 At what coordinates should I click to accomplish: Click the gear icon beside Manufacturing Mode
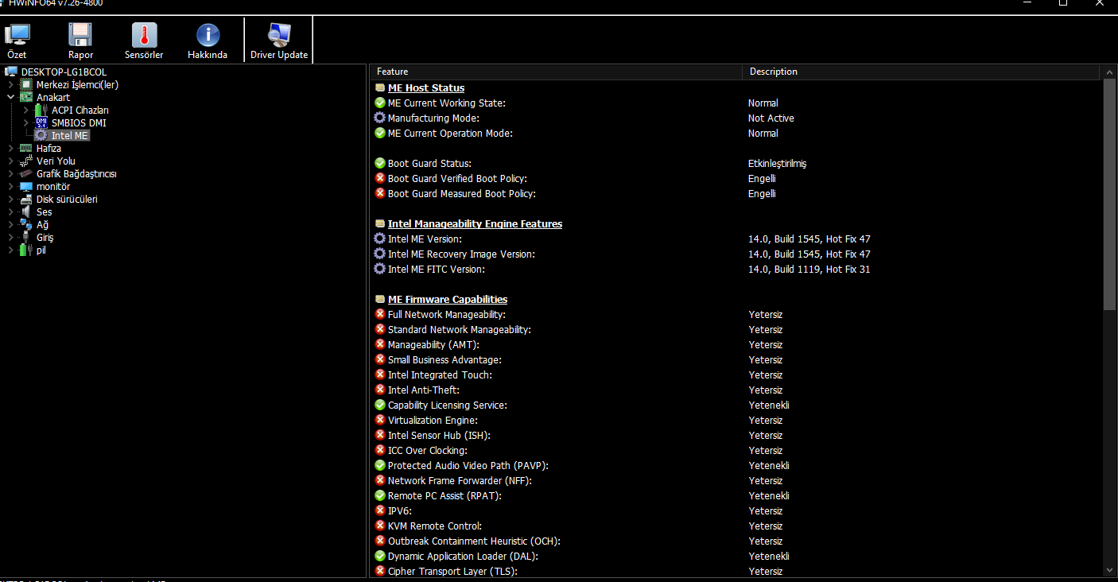pyautogui.click(x=380, y=118)
